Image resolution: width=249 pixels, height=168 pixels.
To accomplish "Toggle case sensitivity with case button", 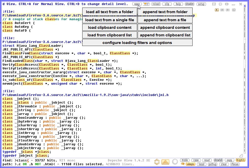I will click(x=196, y=160).
